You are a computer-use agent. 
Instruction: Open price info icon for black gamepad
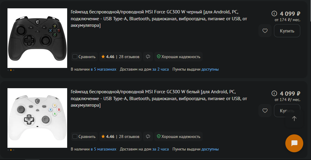click(x=274, y=13)
